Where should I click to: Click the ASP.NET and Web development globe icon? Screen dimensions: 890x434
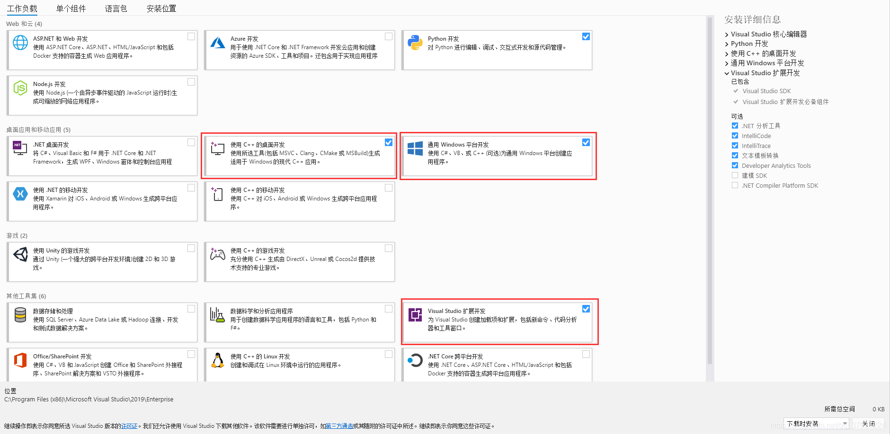20,43
